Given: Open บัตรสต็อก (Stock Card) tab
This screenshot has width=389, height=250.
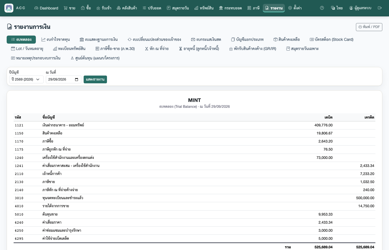Looking at the screenshot, I should (x=331, y=39).
